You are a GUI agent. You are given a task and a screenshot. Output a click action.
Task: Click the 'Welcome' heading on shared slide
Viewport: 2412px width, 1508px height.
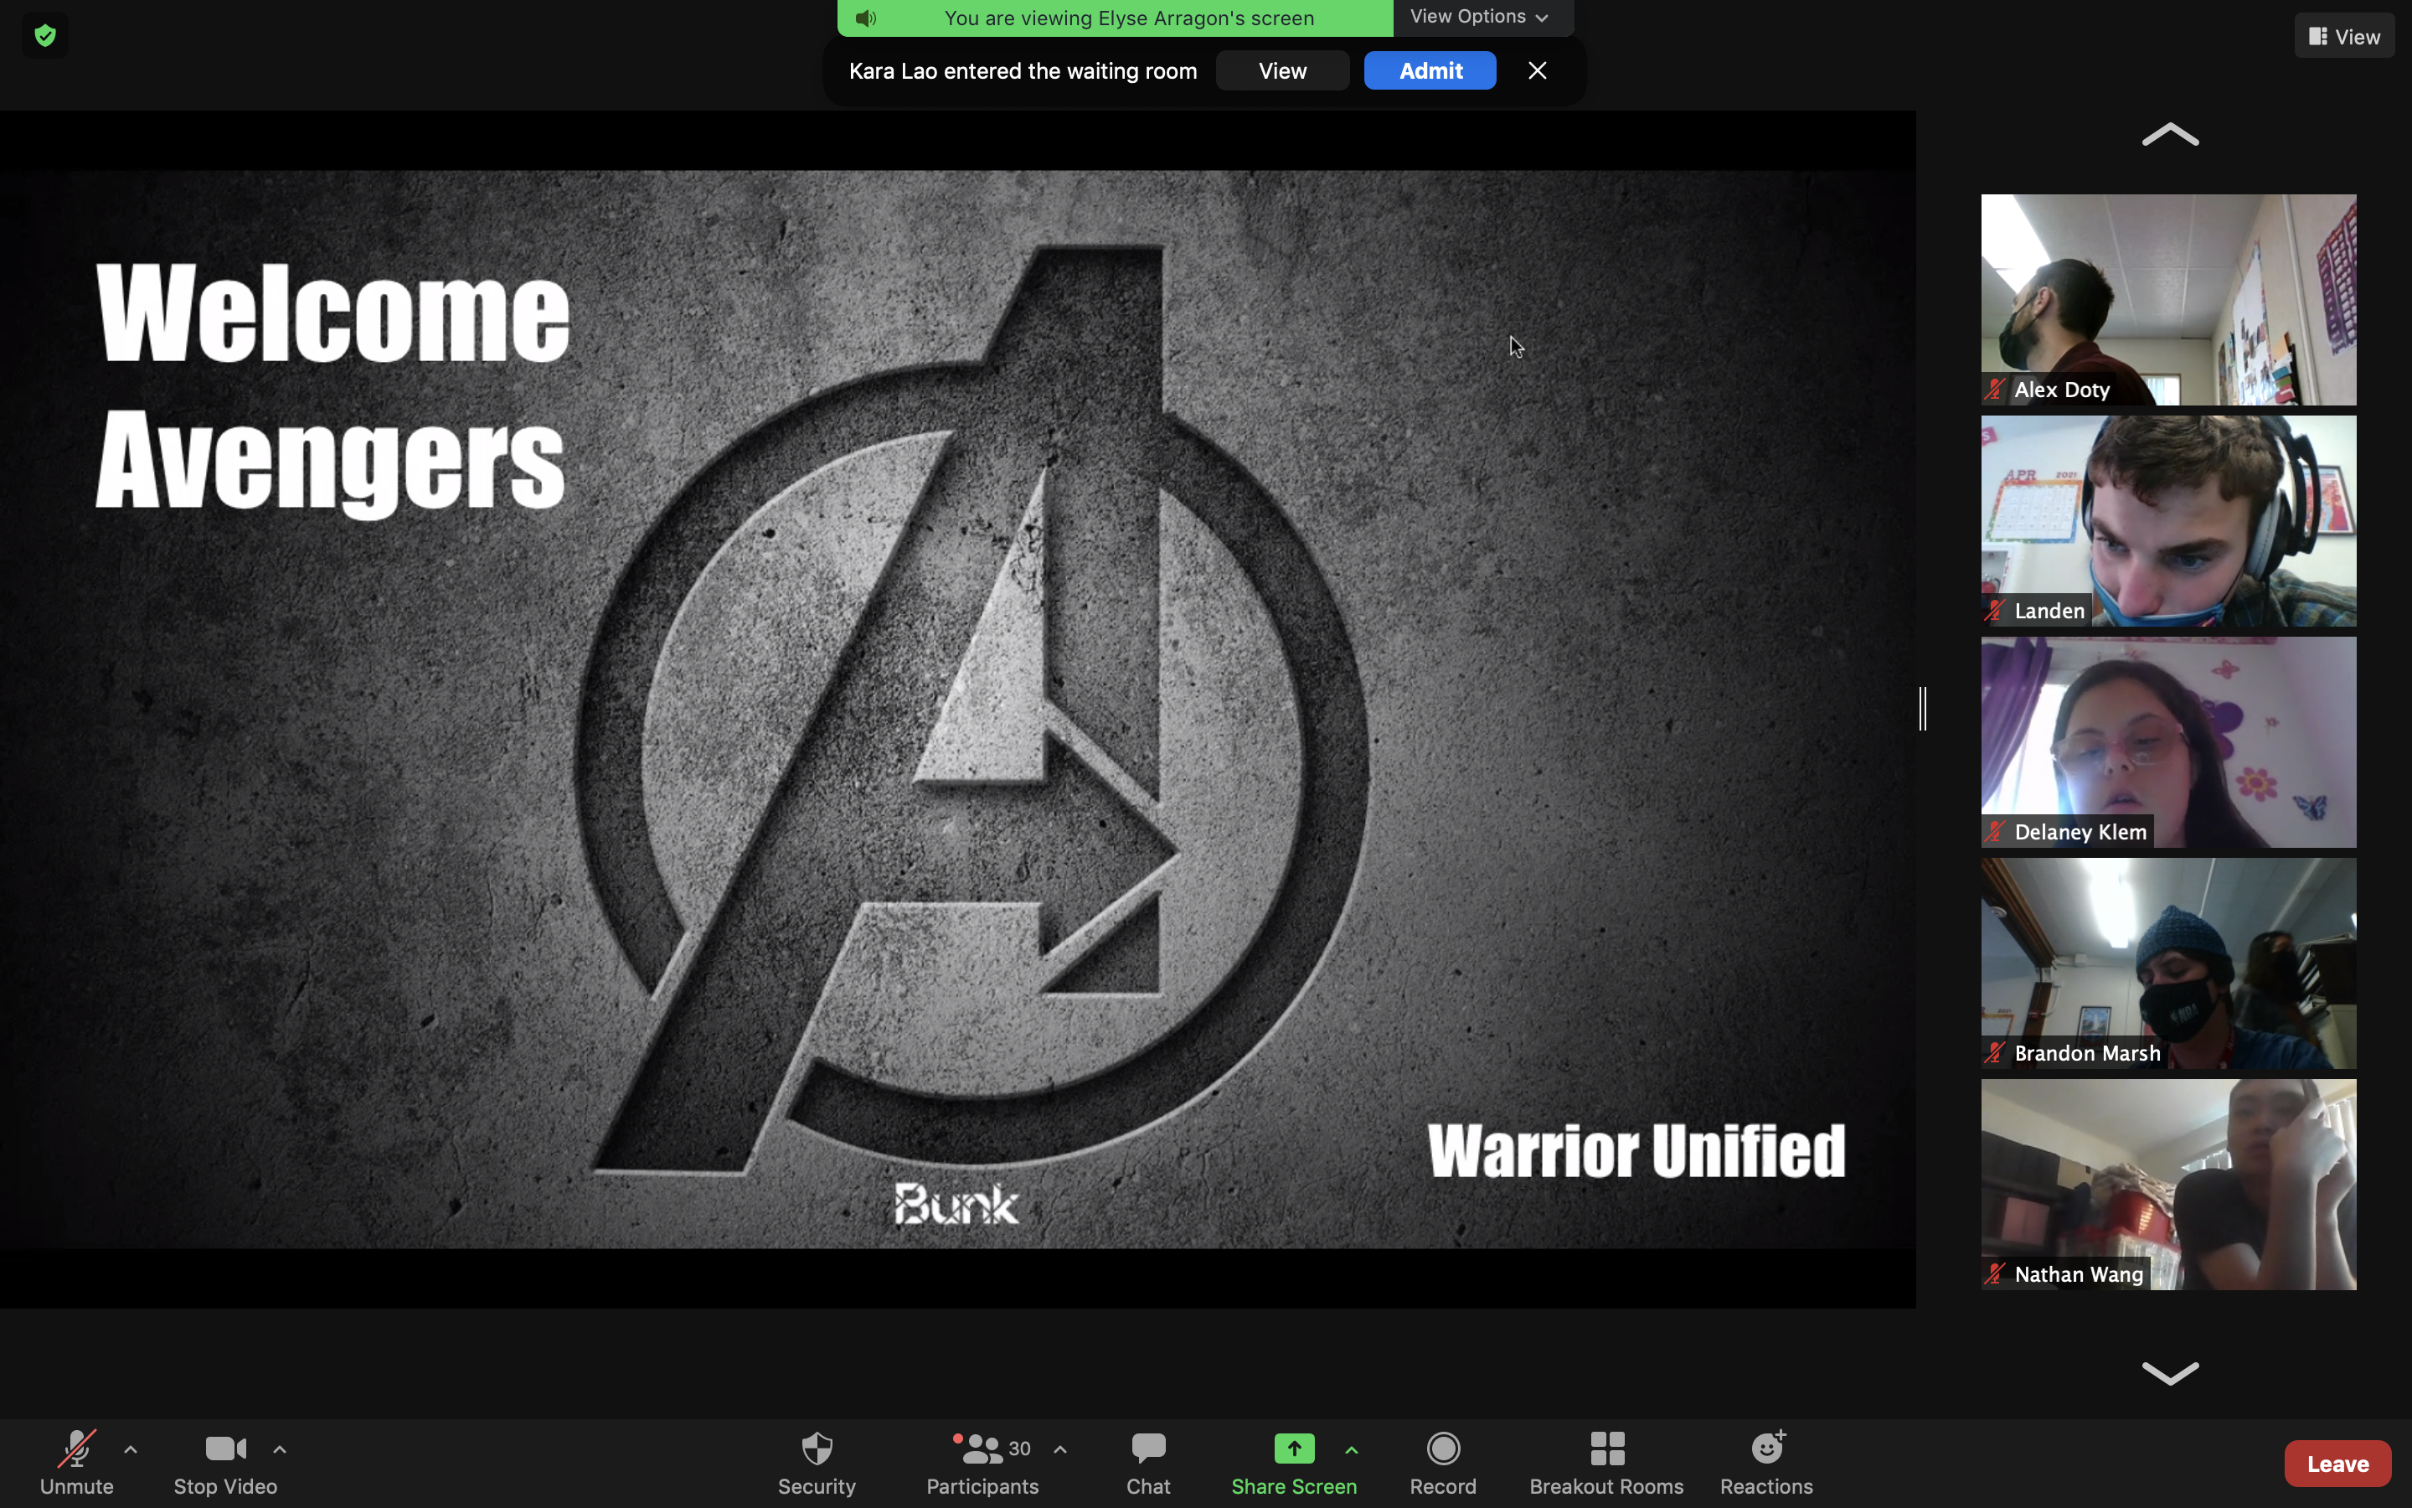pos(332,312)
